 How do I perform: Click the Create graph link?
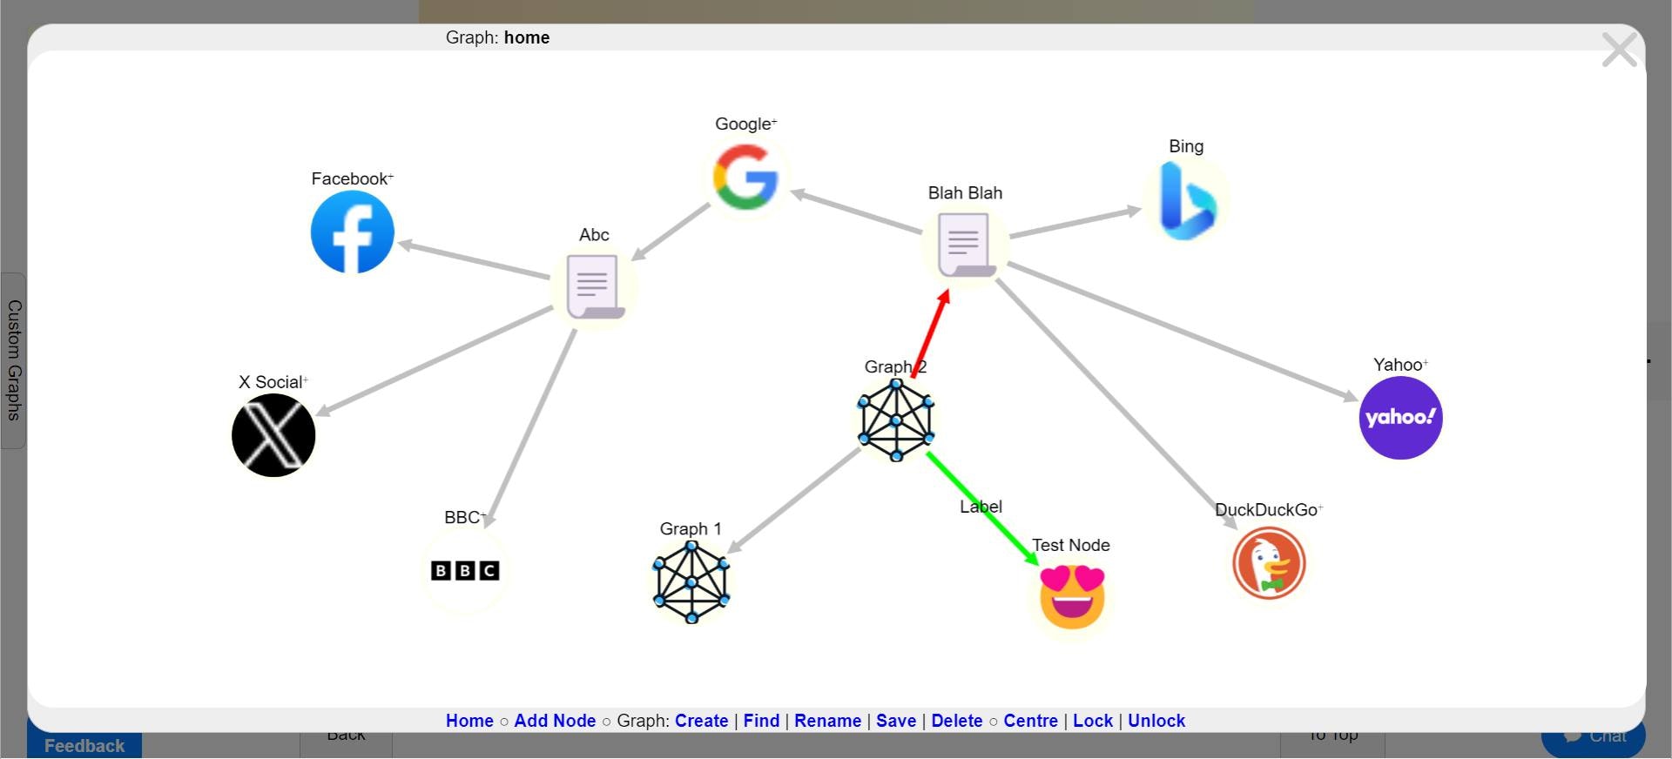click(701, 721)
